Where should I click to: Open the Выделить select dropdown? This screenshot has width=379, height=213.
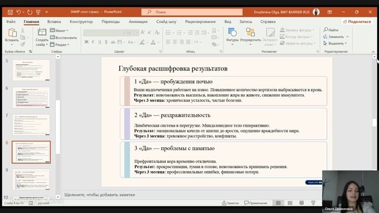(x=335, y=43)
